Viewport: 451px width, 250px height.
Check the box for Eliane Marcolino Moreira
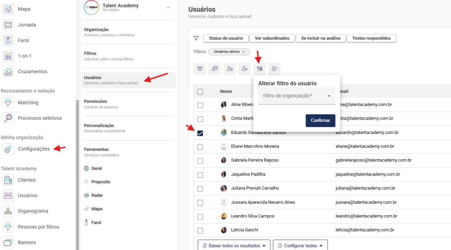(200, 147)
